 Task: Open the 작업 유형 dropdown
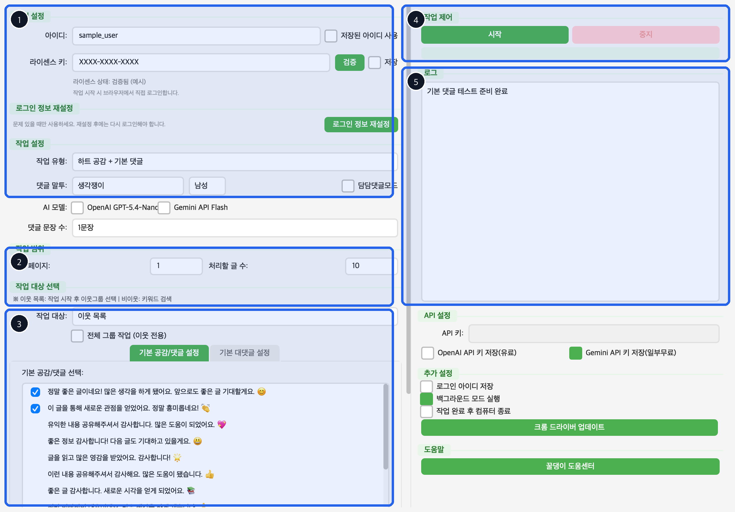pos(234,162)
